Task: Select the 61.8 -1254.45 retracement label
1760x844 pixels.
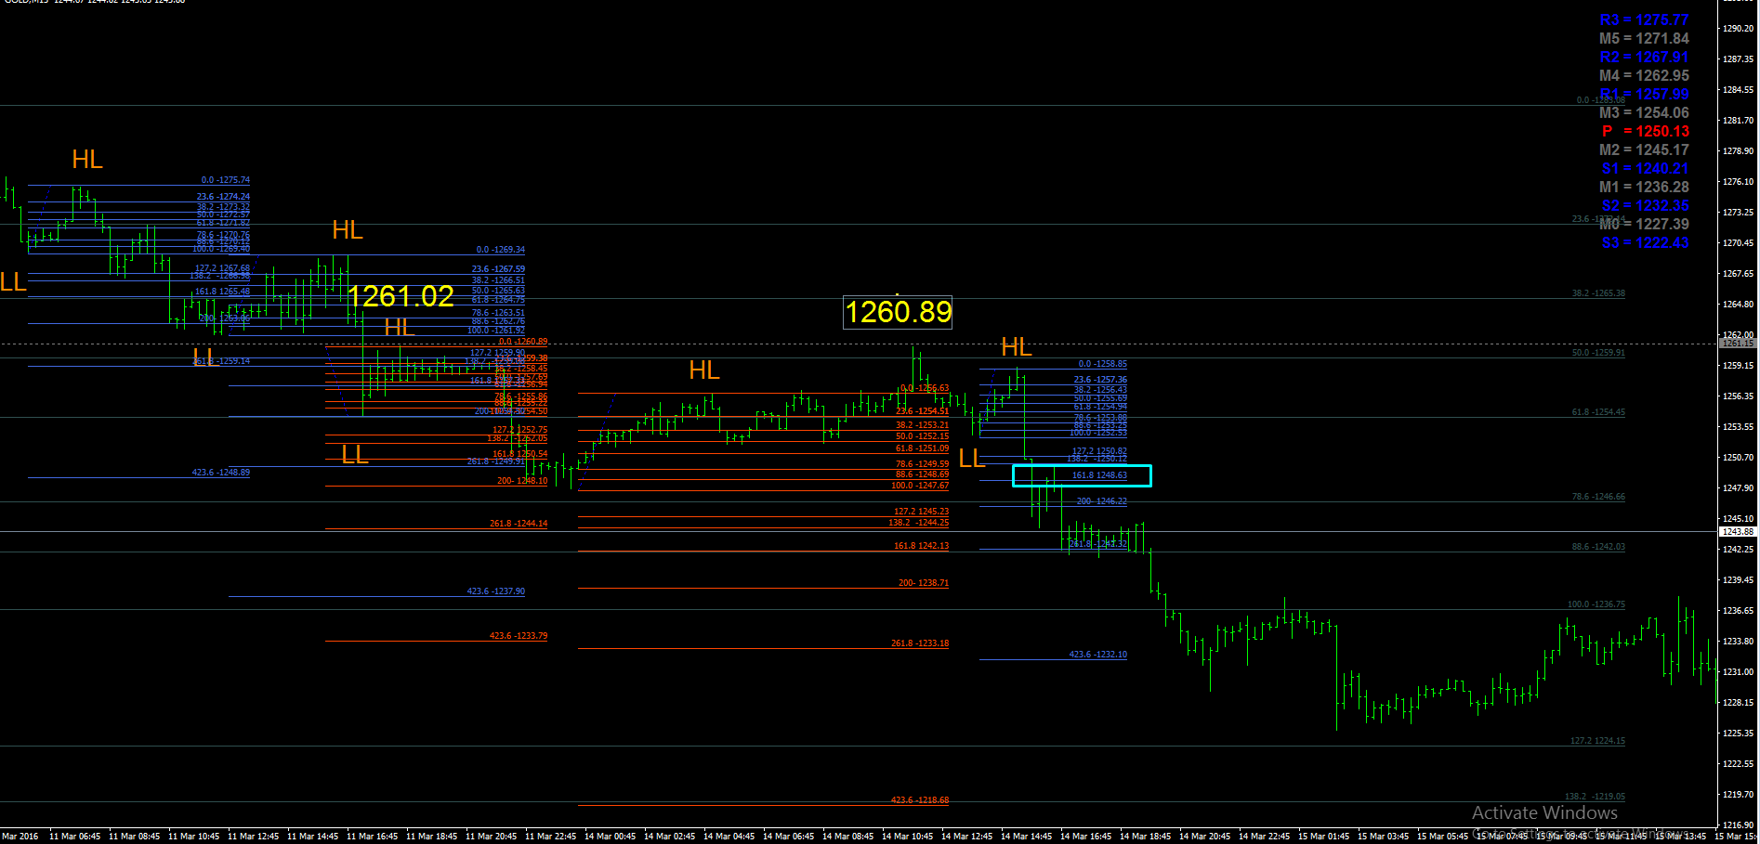Action: click(1599, 412)
